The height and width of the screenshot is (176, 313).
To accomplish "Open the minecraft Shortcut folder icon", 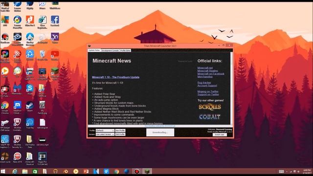I will coord(30,158).
